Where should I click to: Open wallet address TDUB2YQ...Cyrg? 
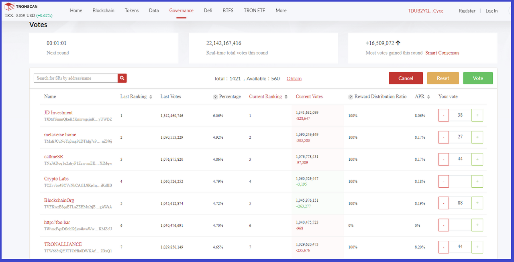click(x=425, y=11)
